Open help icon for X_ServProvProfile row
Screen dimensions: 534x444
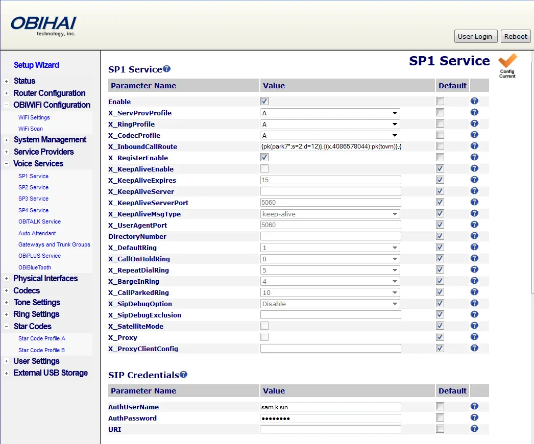point(474,112)
